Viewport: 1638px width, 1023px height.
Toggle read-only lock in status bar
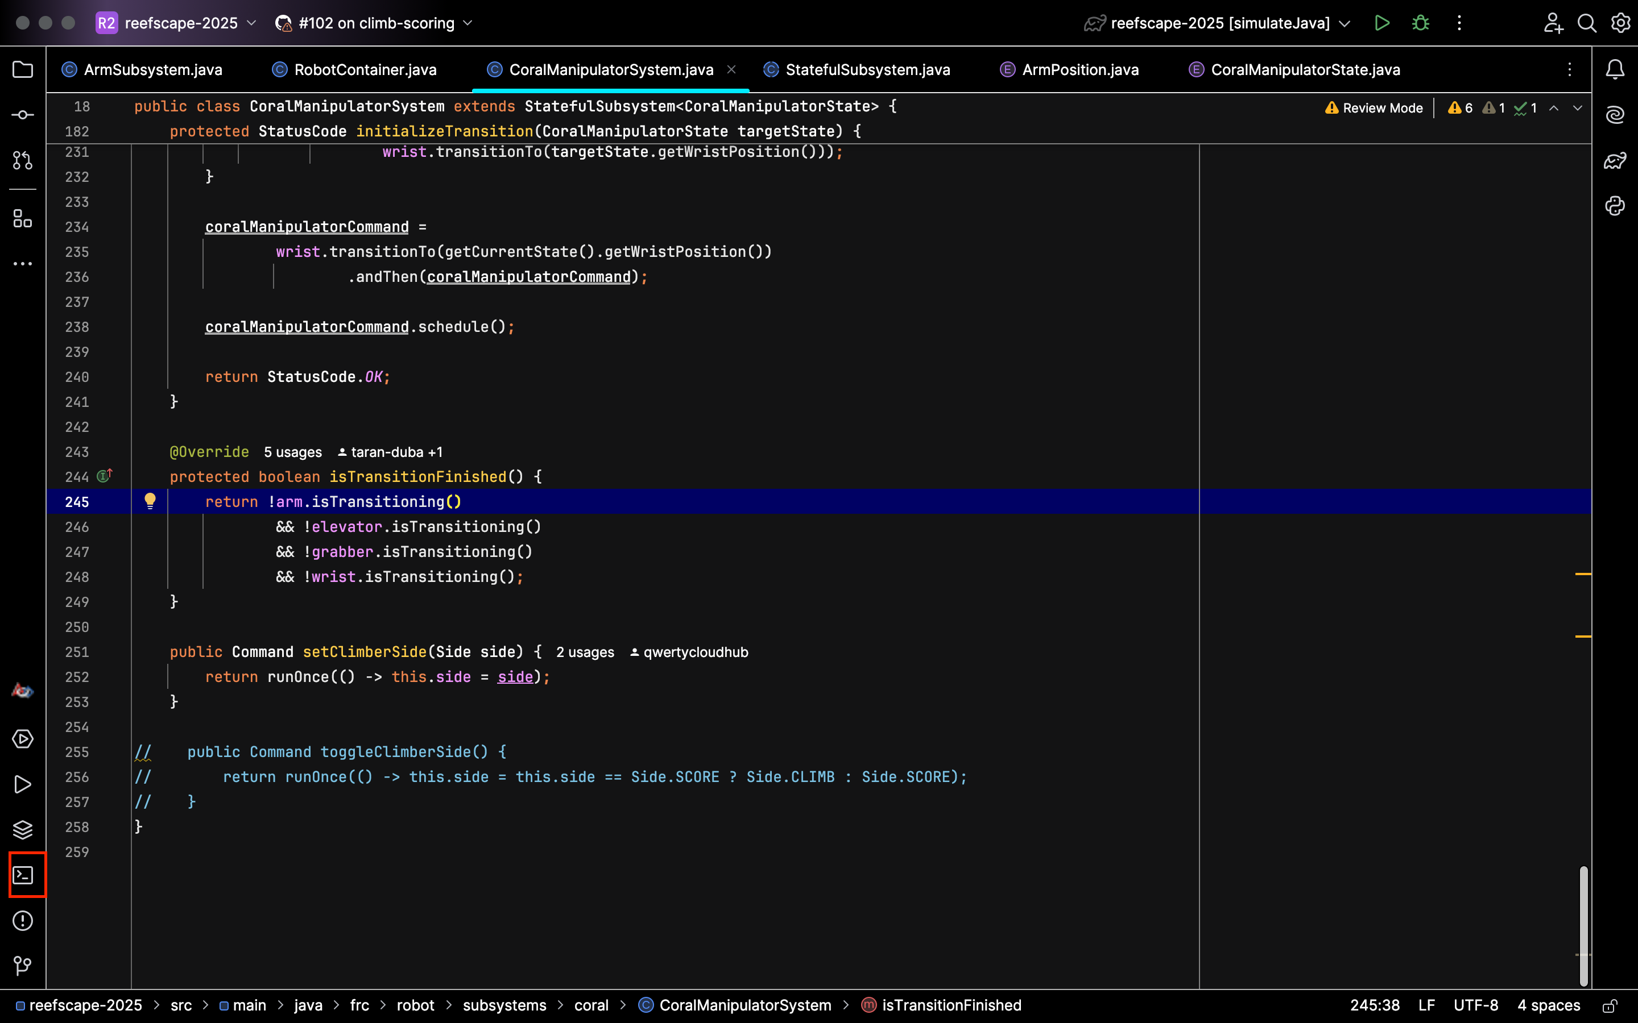coord(1610,1005)
